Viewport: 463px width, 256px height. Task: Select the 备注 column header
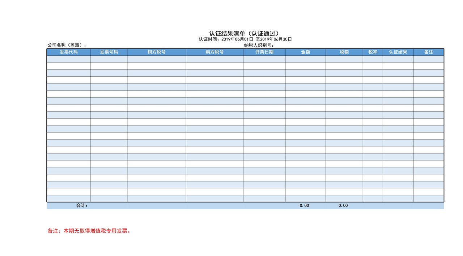point(429,52)
